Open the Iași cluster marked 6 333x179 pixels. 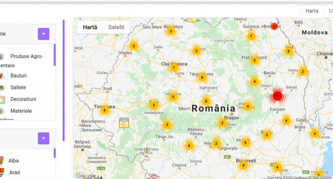[x=288, y=51]
